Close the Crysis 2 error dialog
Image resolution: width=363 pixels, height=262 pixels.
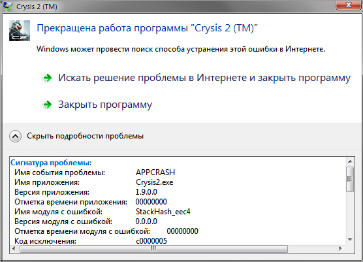[x=348, y=5]
